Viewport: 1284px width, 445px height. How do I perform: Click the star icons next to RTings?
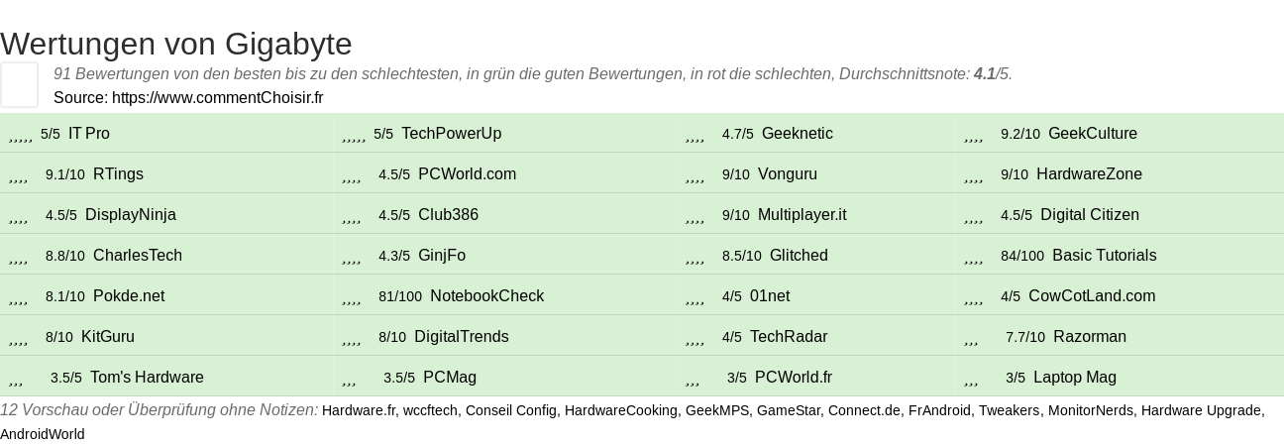pyautogui.click(x=18, y=174)
